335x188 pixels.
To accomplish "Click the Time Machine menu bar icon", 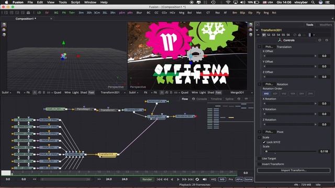I will point(213,2).
